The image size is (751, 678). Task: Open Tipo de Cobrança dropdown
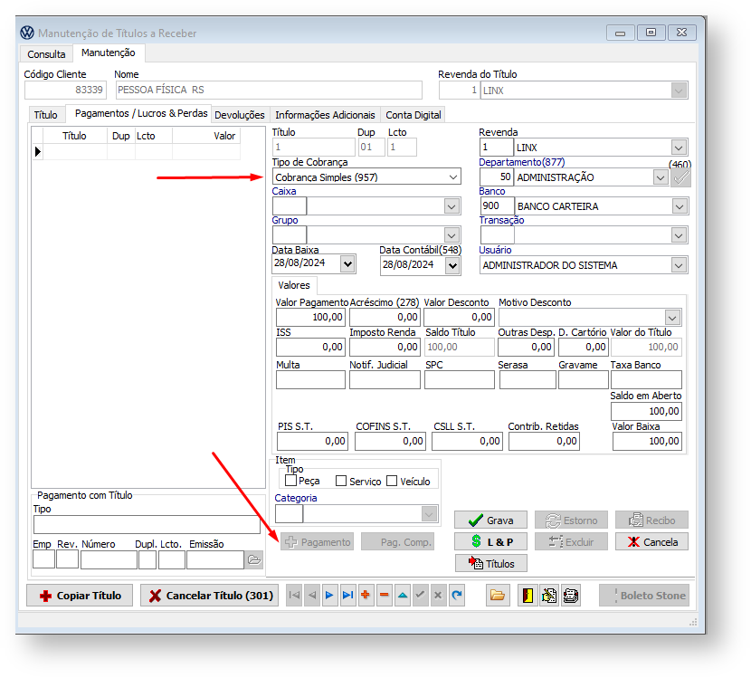click(x=452, y=177)
